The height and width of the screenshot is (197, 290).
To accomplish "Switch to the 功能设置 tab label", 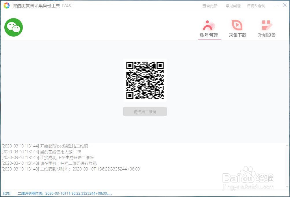I will tap(267, 35).
